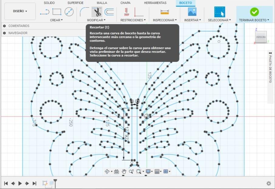Open Grid settings dropdown arrow
The image size is (275, 189).
[x=161, y=171]
